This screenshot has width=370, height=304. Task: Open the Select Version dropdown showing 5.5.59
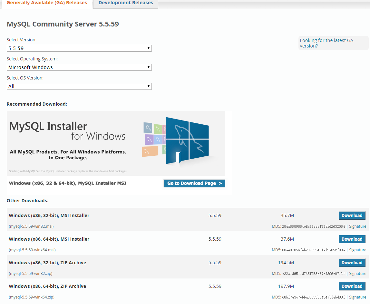tap(79, 48)
